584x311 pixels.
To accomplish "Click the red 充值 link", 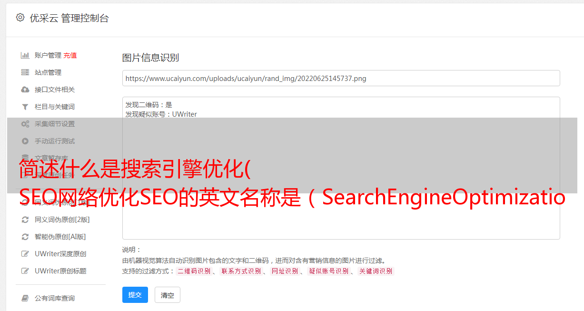I will (x=70, y=55).
